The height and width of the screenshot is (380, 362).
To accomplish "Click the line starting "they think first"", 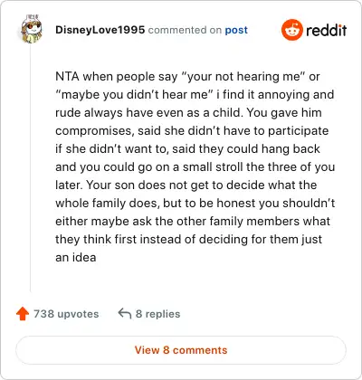I will coord(188,239).
